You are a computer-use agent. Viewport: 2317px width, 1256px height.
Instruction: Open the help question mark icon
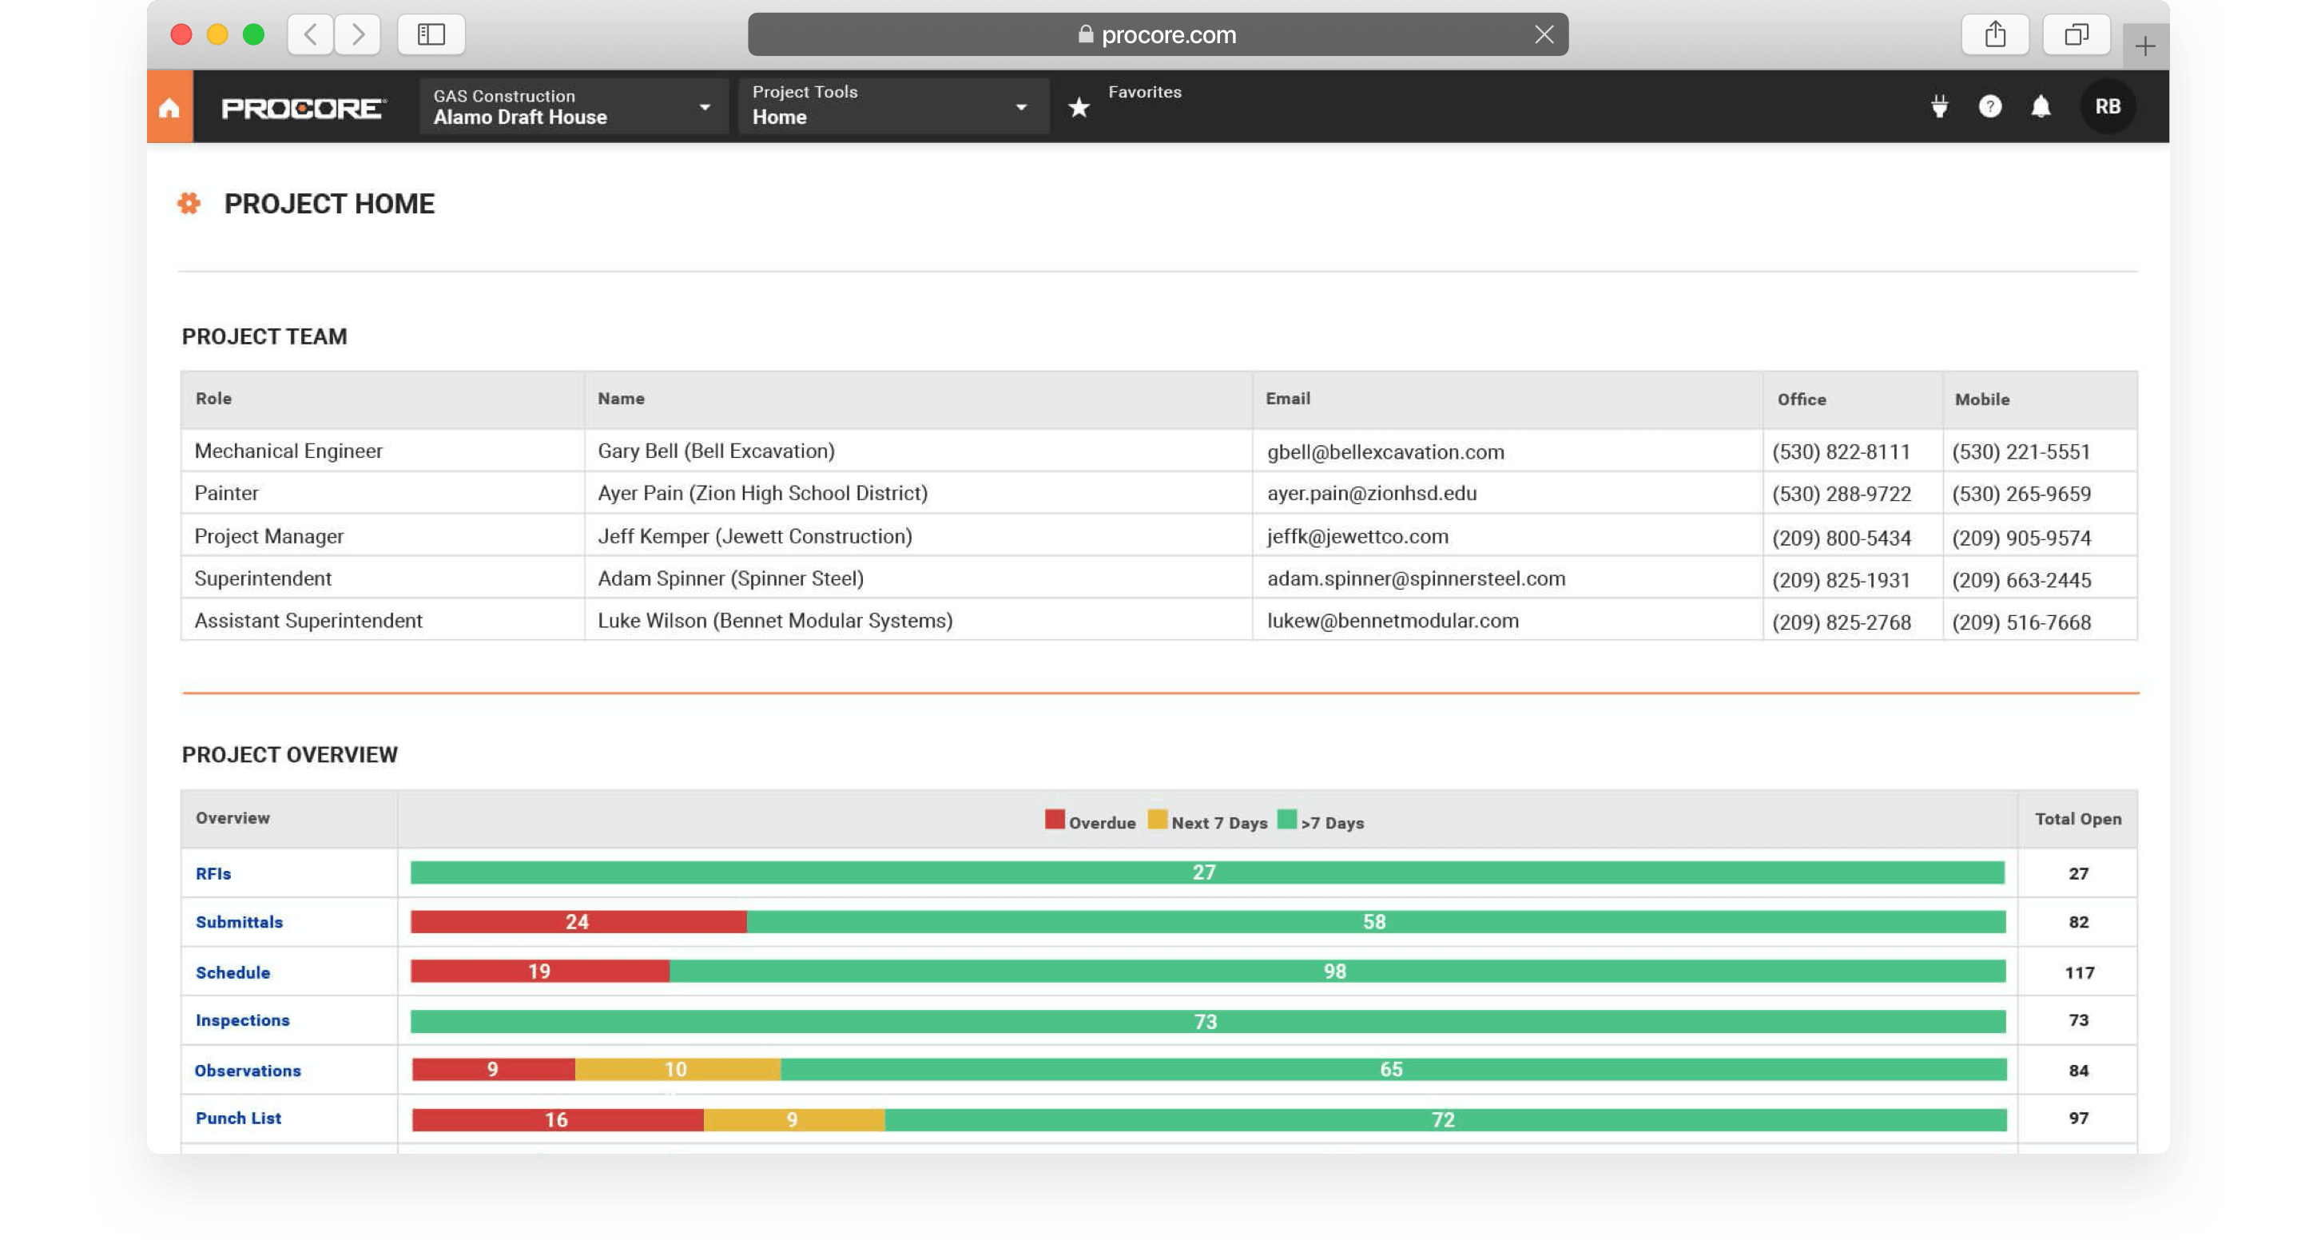click(1989, 107)
